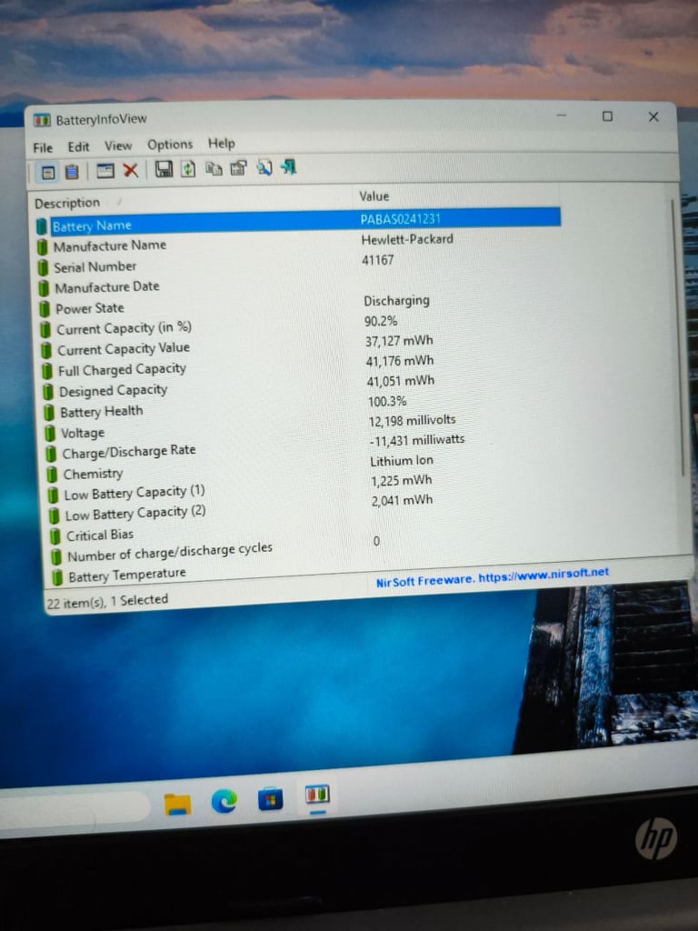Click the vertical scrollbar of the list
The width and height of the screenshot is (698, 931).
click(x=678, y=338)
